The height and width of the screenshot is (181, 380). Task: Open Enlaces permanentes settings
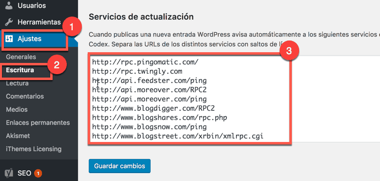38,122
